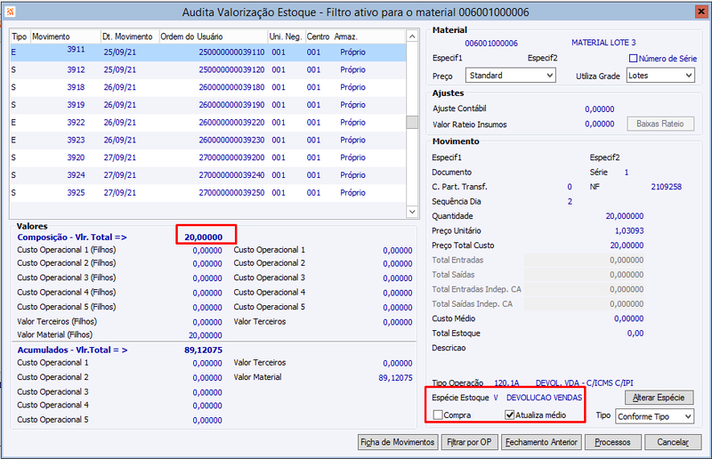Open the Preço Standard dropdown
The height and width of the screenshot is (459, 712).
click(x=510, y=76)
